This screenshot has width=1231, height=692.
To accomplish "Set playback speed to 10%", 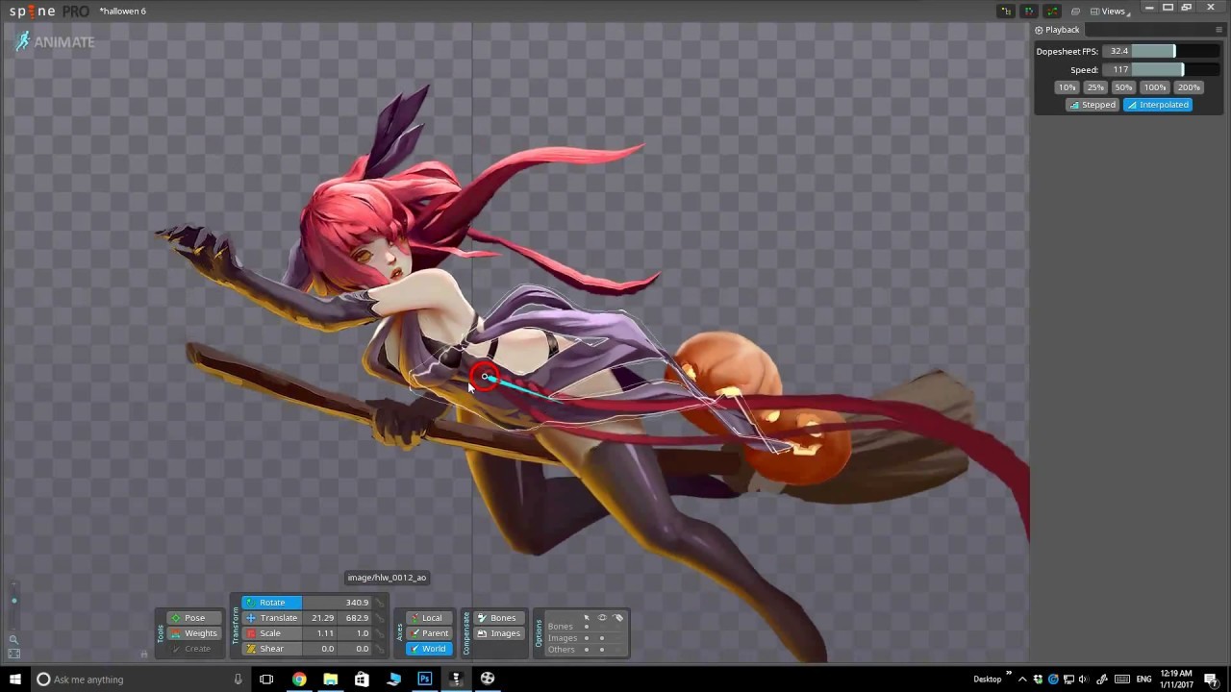I will 1067,87.
